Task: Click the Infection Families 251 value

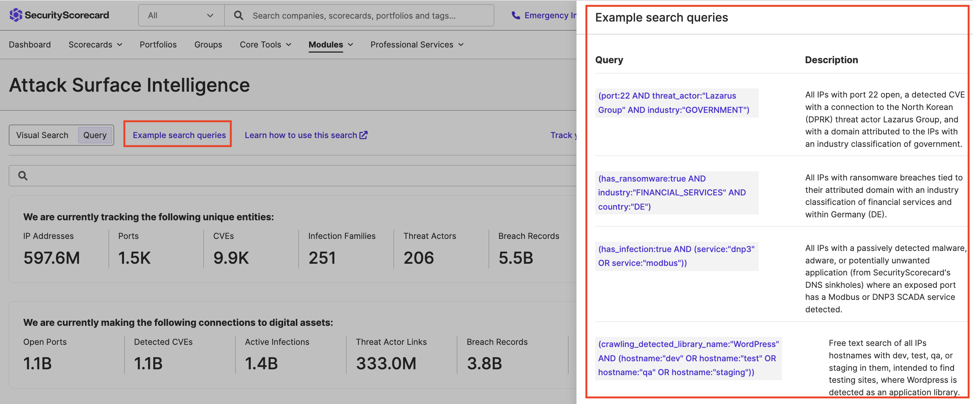Action: pos(322,258)
